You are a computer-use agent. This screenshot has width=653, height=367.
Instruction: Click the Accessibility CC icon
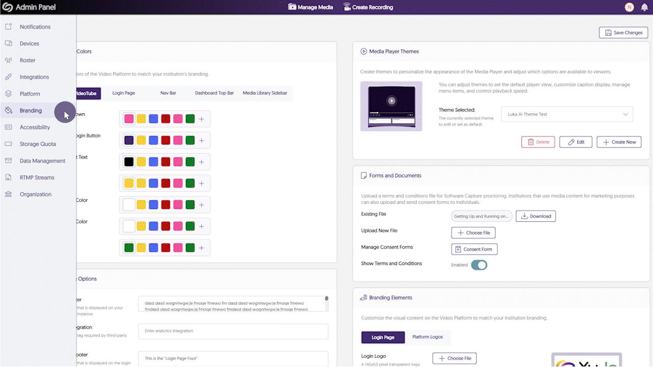[8, 127]
